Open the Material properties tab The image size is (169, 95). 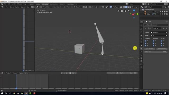pyautogui.click(x=142, y=58)
